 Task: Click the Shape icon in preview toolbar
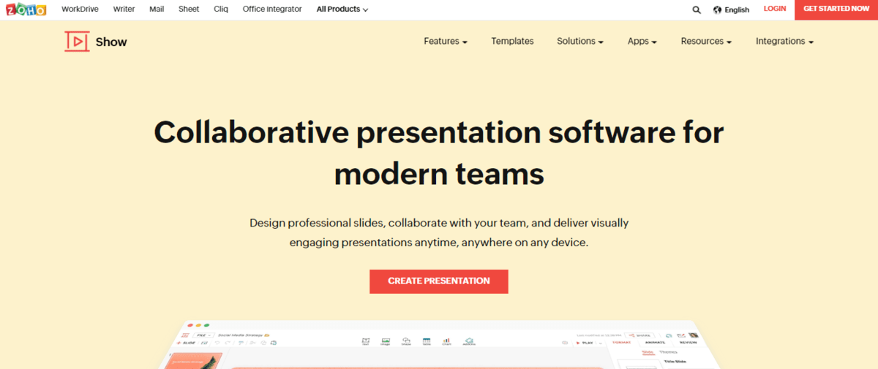pos(406,341)
